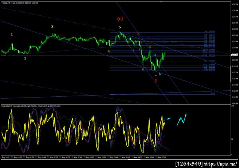
Task: Select the small cyan left-pointing arrow object
Action: (168, 119)
